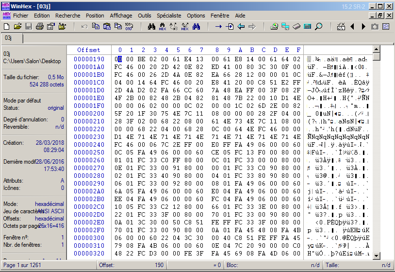Click the 'hexadécimal' value next to Offsets
This screenshot has width=395, height=272.
[49, 219]
